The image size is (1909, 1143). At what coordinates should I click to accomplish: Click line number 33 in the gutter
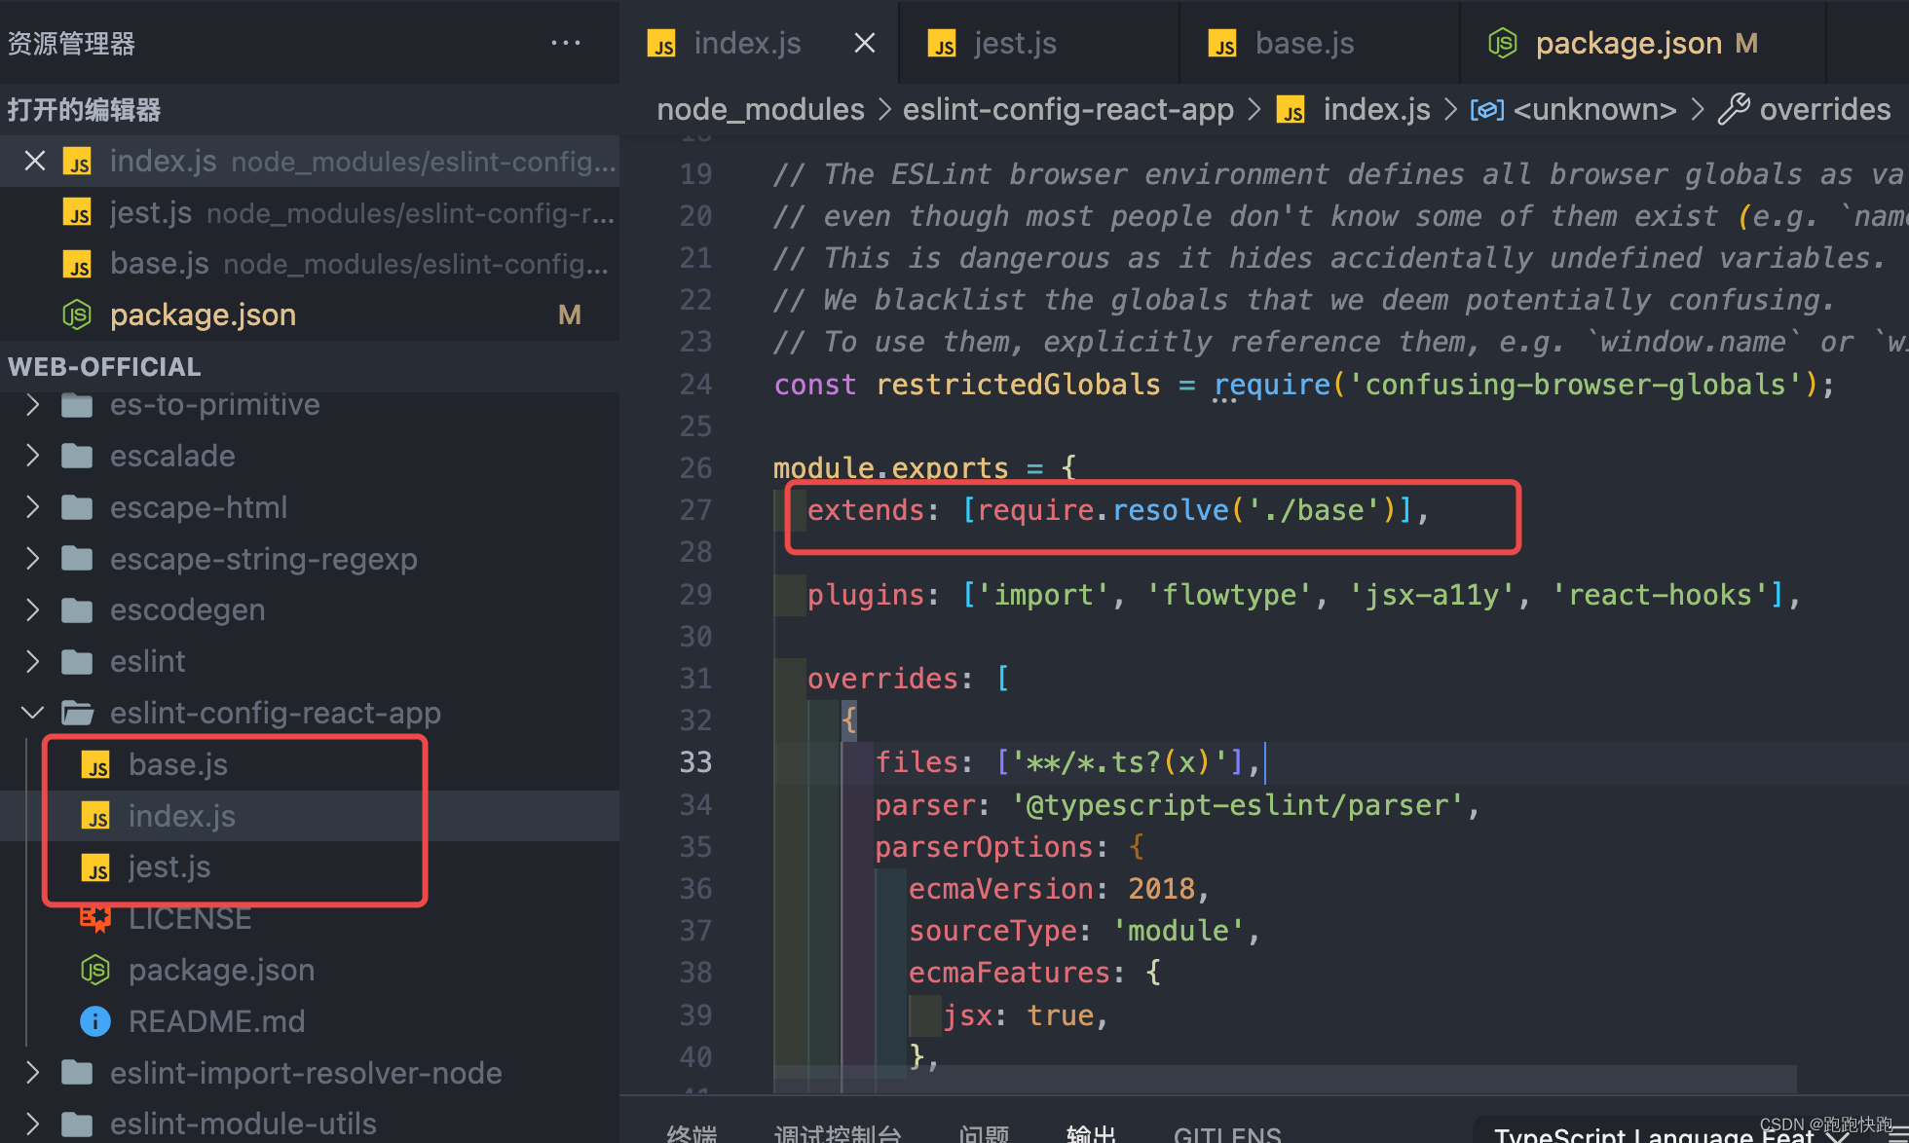[x=695, y=761]
